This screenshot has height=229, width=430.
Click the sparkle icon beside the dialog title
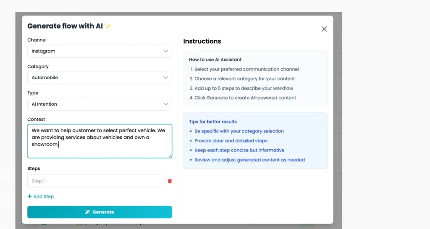pyautogui.click(x=108, y=26)
